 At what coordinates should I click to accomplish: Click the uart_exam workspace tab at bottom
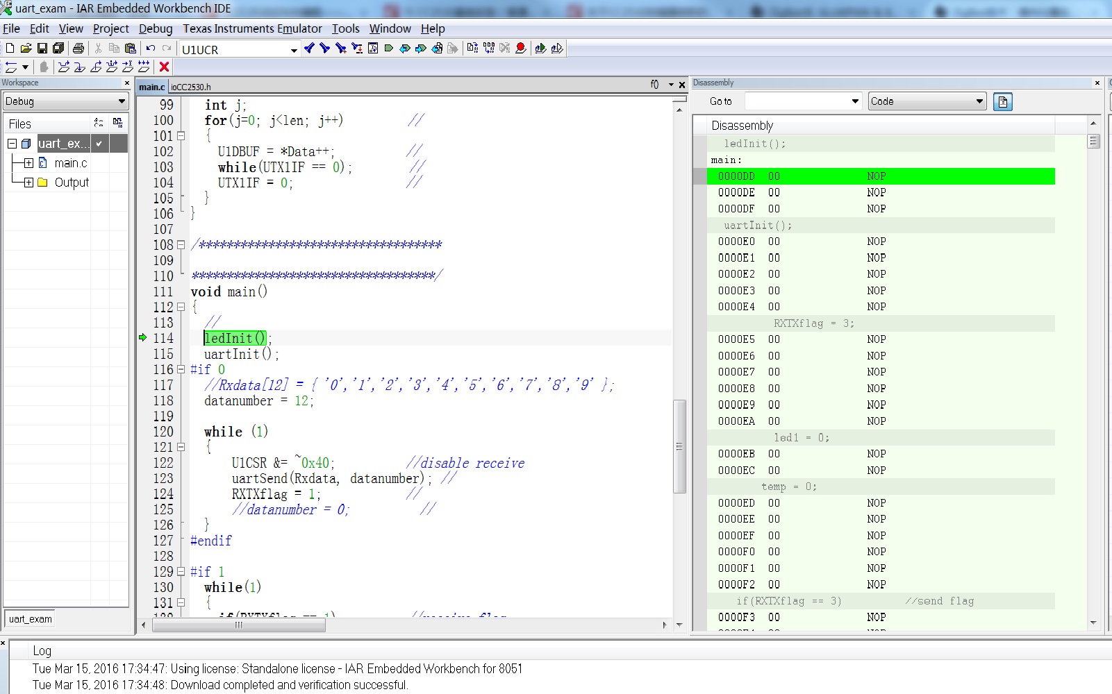point(31,619)
